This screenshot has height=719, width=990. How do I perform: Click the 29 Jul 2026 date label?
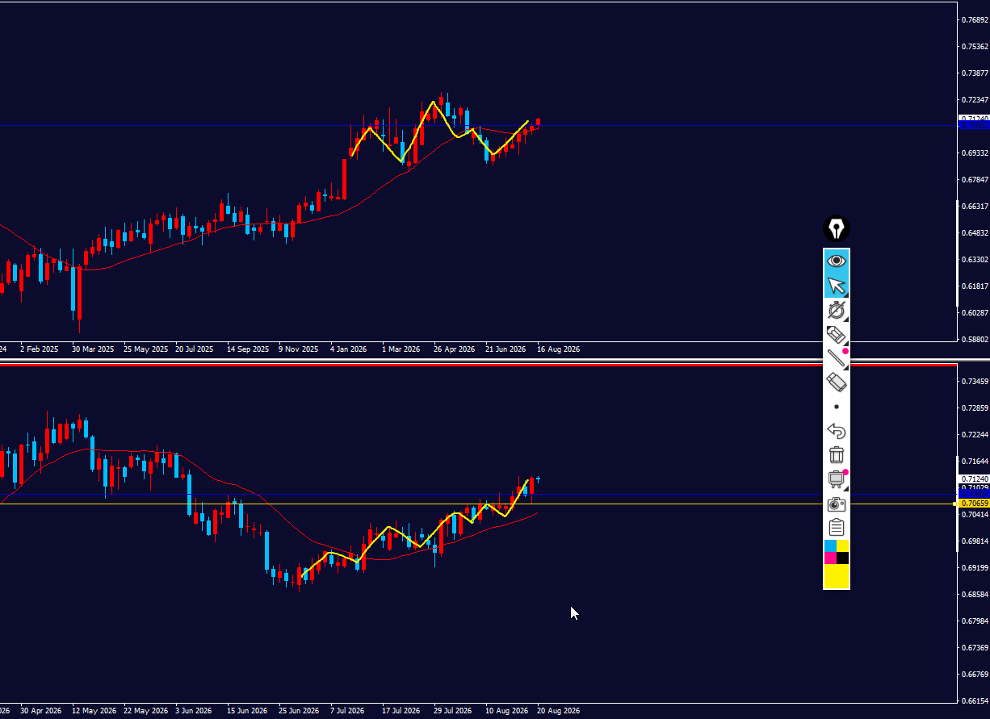pos(452,711)
